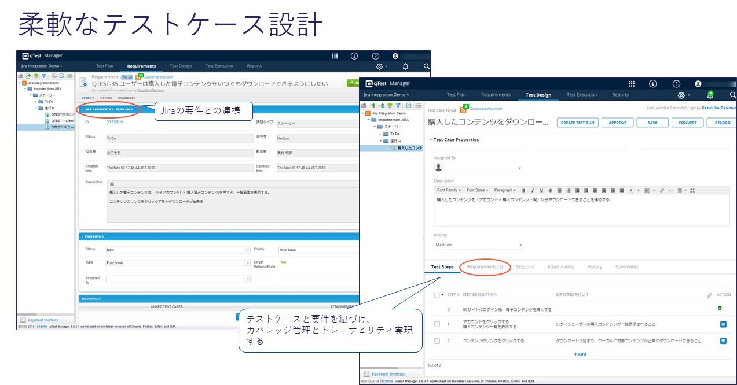Open user profile icon in front qTest header
The image size is (737, 385).
[x=698, y=84]
